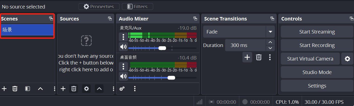This screenshot has width=354, height=106.
Task: Open the Fade transition dropdown
Action: pos(270,32)
